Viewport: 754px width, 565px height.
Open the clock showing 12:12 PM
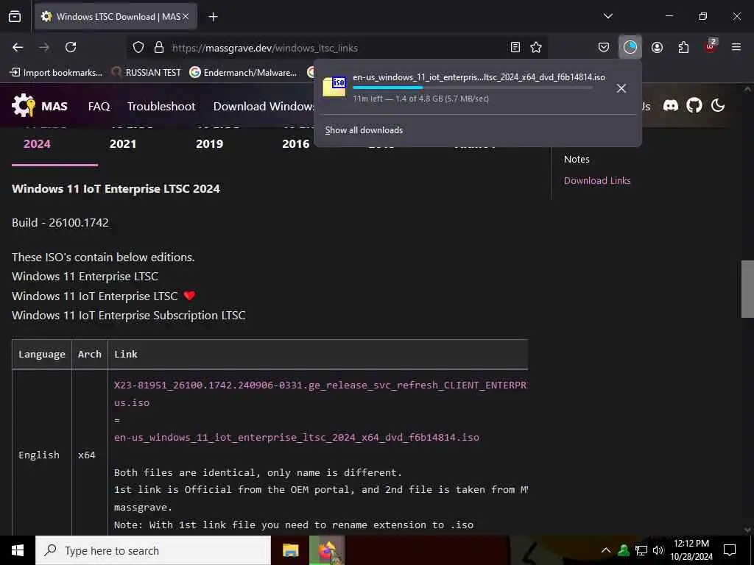(691, 550)
